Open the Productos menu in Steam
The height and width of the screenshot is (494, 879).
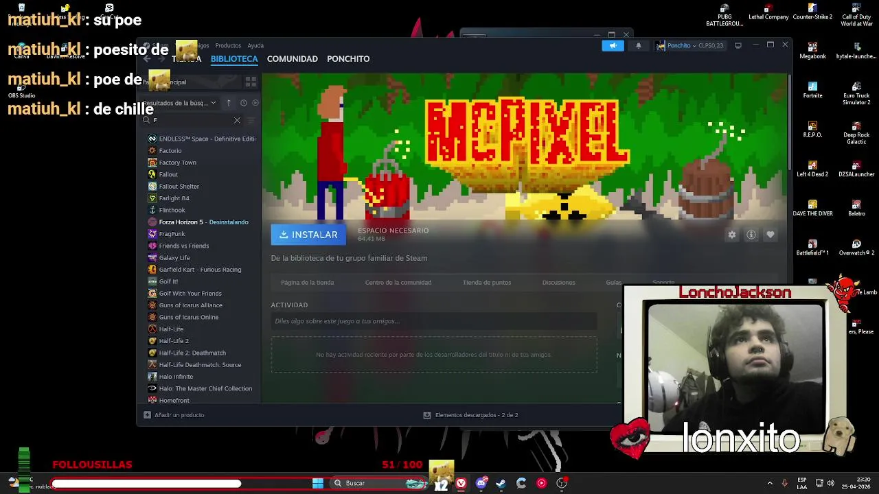(x=228, y=45)
